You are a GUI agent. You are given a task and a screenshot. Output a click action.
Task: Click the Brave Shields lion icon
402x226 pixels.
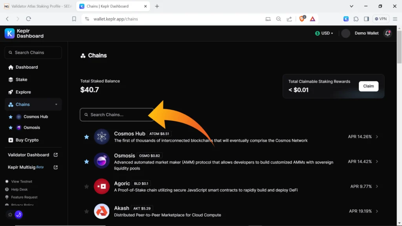coord(302,19)
